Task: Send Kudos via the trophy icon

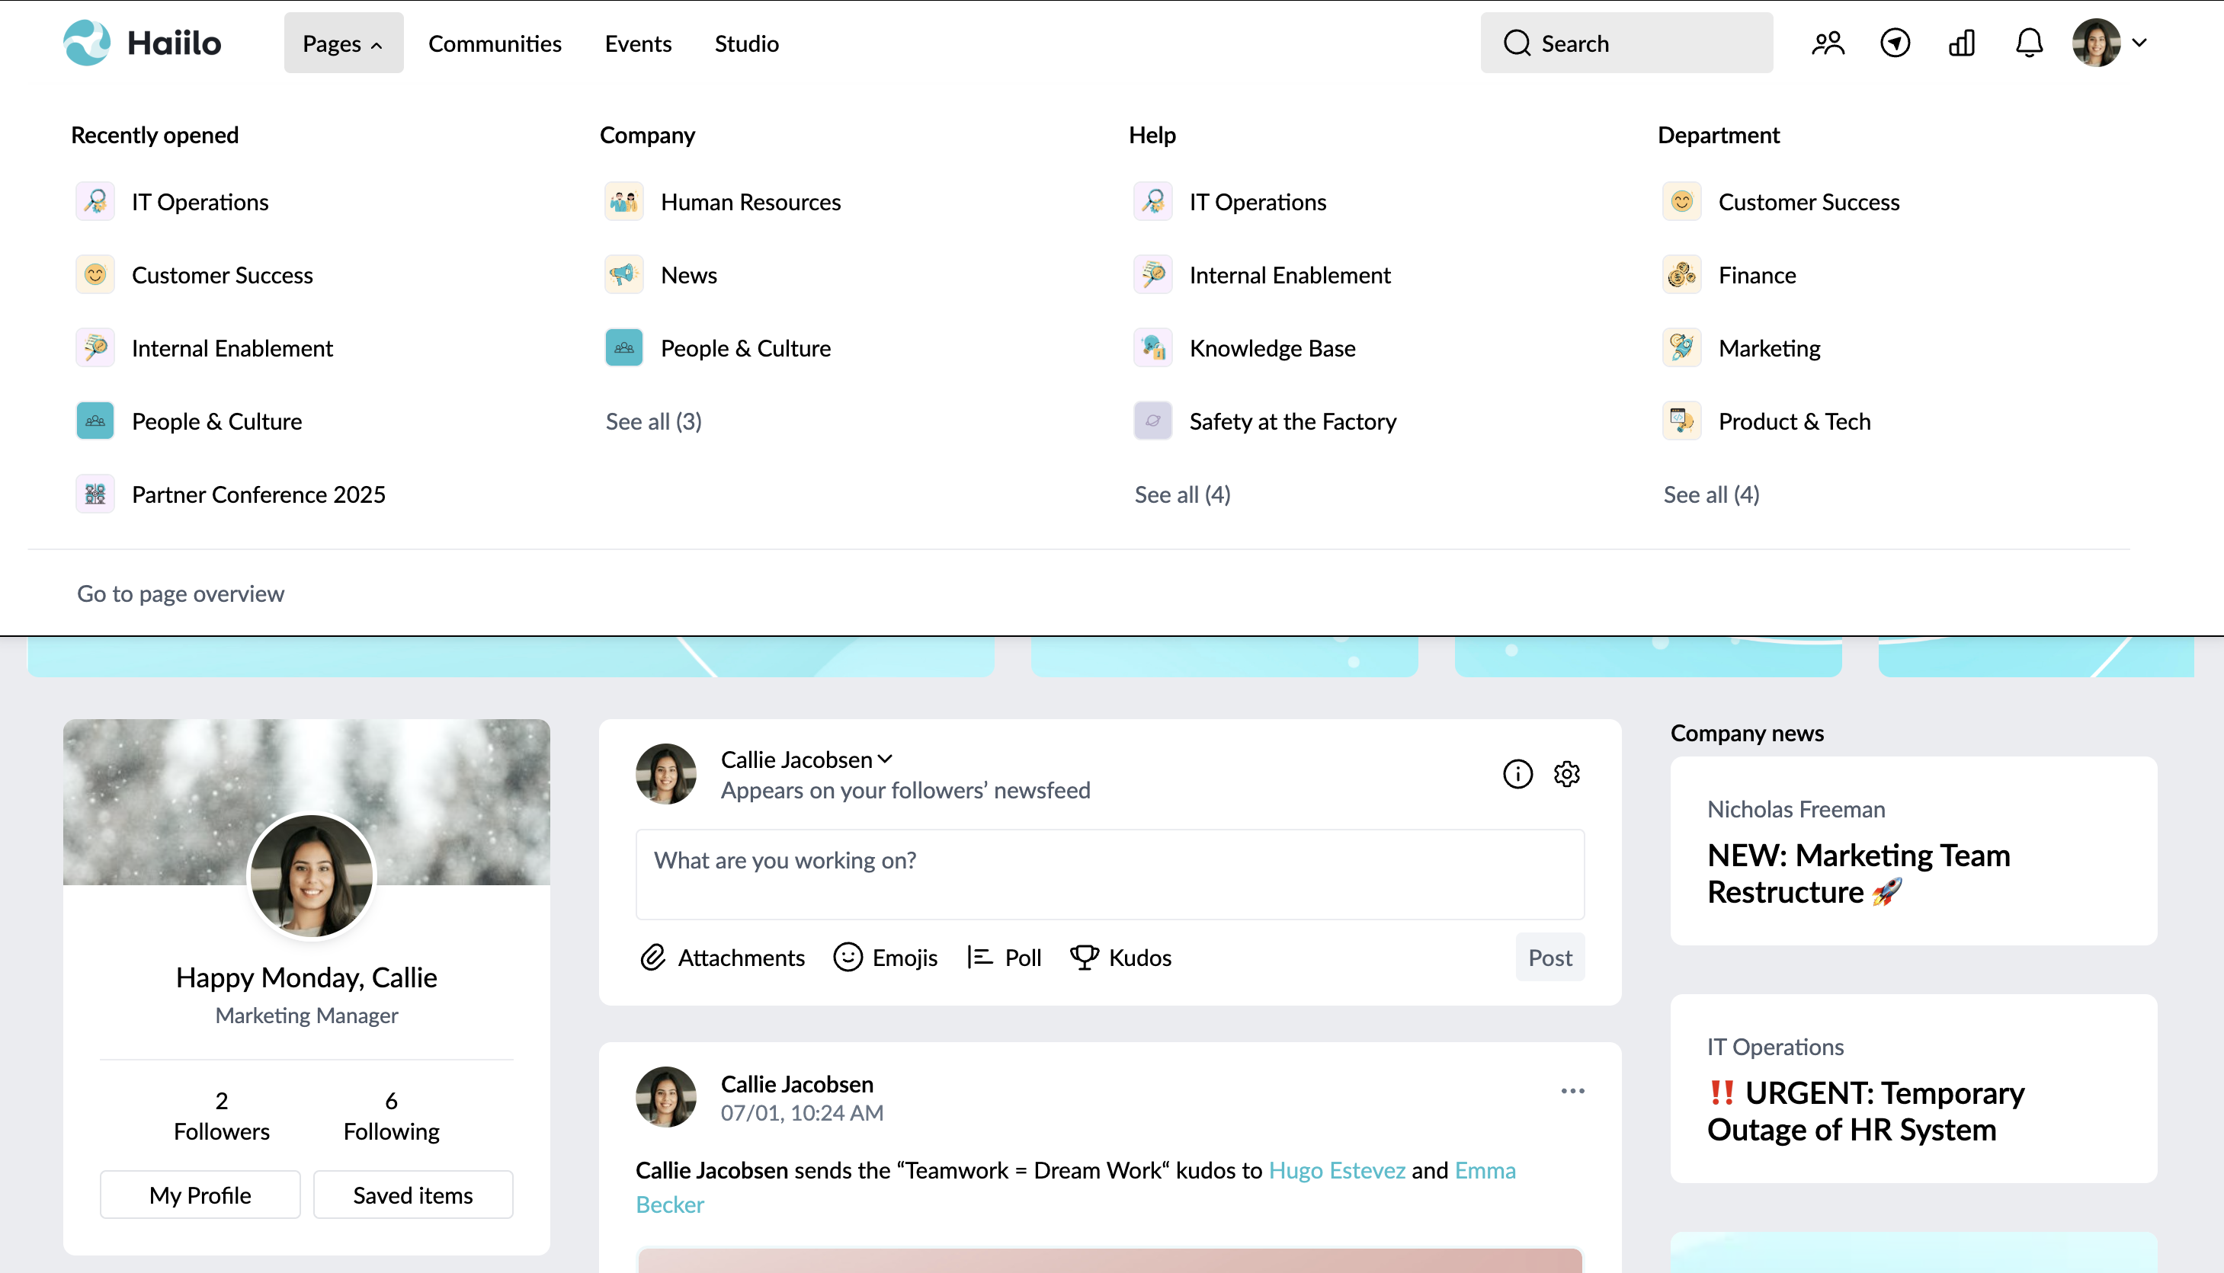Action: pos(1085,957)
